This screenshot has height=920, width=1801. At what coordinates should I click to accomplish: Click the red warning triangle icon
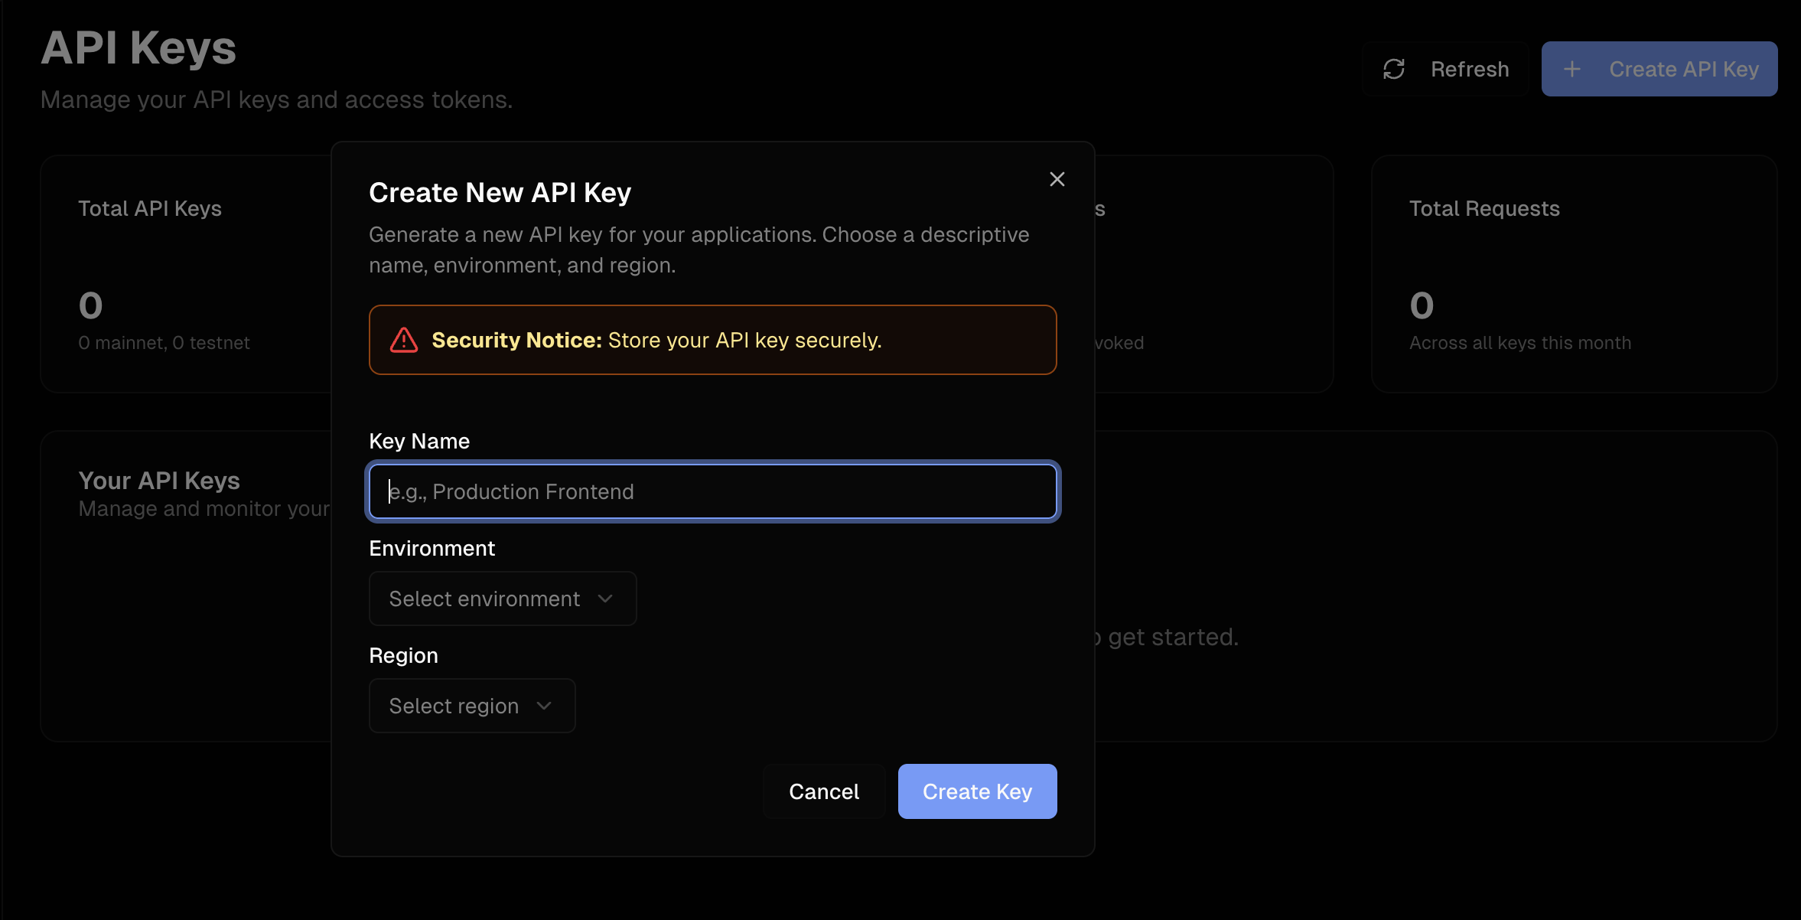[404, 340]
